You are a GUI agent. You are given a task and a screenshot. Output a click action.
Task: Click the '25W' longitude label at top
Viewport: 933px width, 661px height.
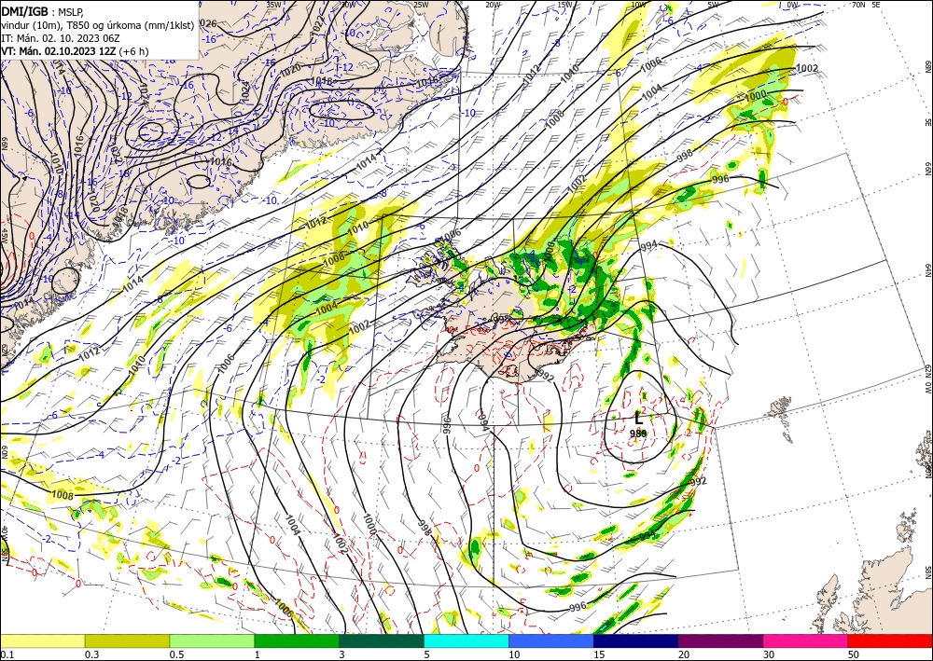click(x=421, y=5)
